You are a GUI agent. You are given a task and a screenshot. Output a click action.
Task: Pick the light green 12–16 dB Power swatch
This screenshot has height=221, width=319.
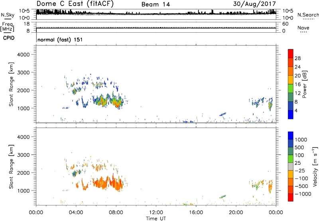point(291,89)
